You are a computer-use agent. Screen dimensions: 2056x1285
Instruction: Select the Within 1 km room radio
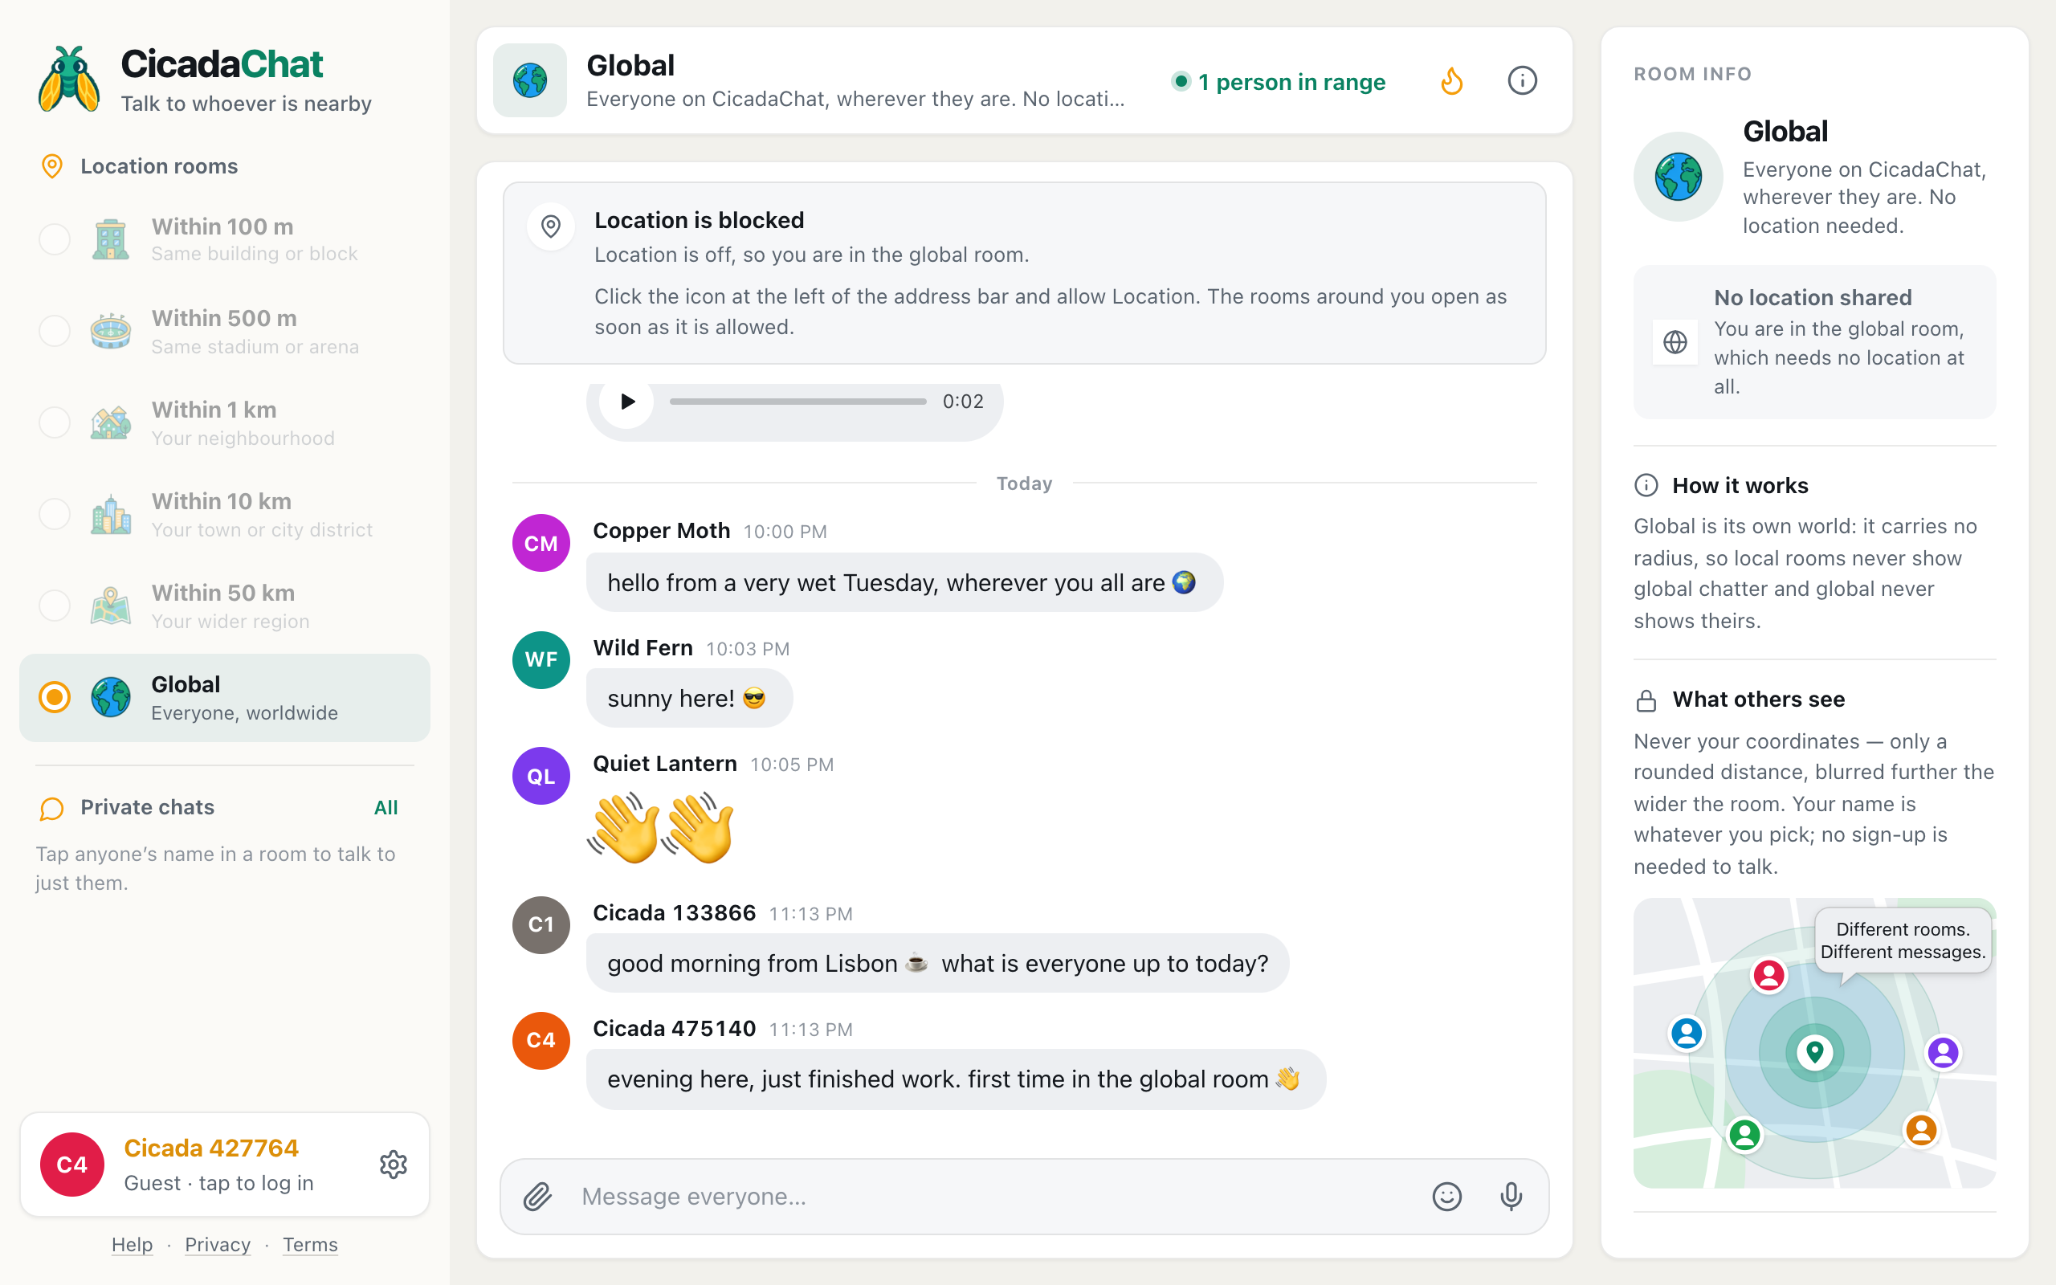[x=55, y=422]
